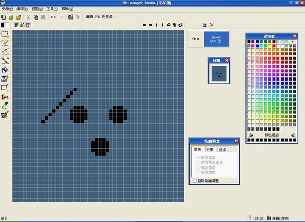Enable the 启用笔触调整 checkbox
The width and height of the screenshot is (305, 222).
pyautogui.click(x=195, y=181)
